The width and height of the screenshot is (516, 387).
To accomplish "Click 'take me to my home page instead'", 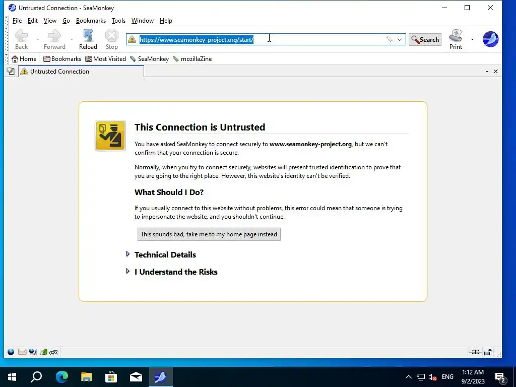I will pos(209,234).
